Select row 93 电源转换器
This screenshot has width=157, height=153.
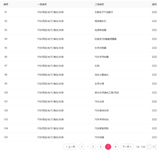pos(78,30)
